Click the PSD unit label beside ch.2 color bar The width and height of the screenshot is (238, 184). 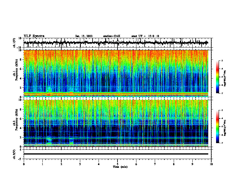pos(225,128)
